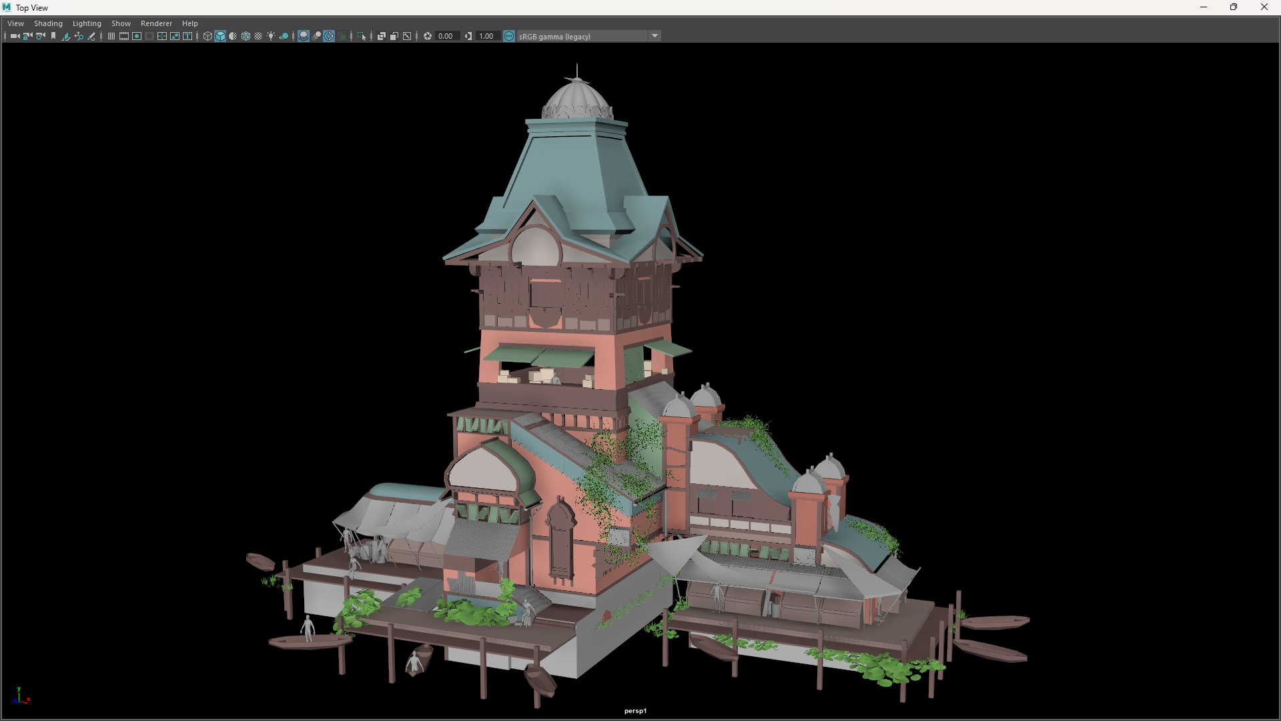Screen dimensions: 1281x721
Task: Click the Lock Camera icon
Action: tap(27, 36)
